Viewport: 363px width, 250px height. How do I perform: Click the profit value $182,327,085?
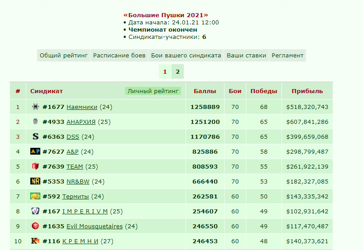click(x=307, y=182)
